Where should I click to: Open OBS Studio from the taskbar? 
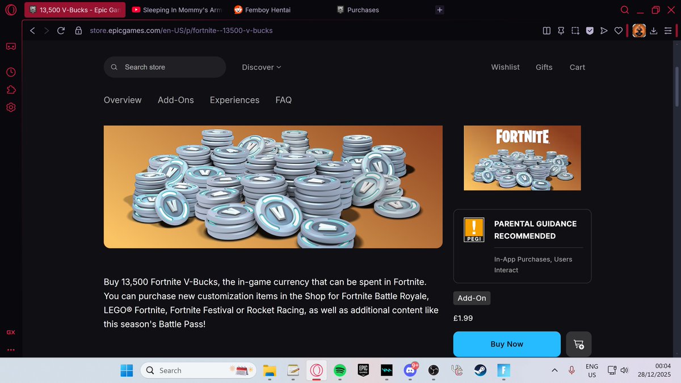pyautogui.click(x=433, y=371)
